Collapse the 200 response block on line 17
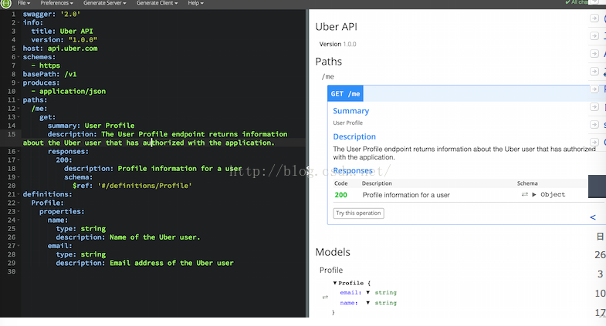 [19, 160]
